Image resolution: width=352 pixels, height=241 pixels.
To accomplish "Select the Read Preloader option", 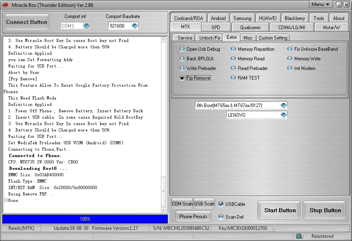I will tap(249, 68).
